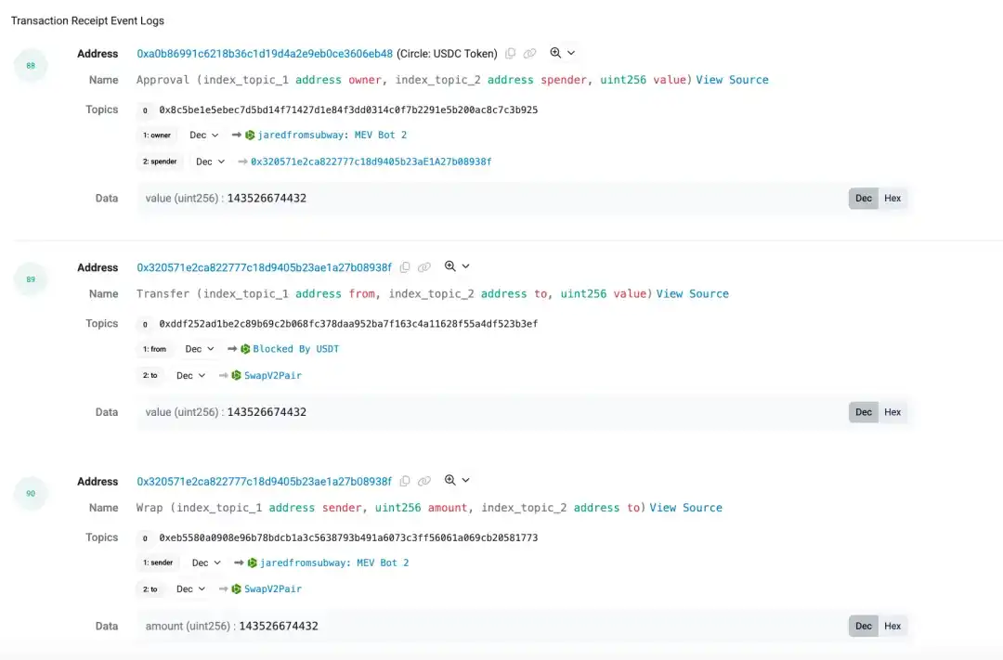Open Dec dropdown for owner topic
This screenshot has width=1003, height=660.
point(204,135)
